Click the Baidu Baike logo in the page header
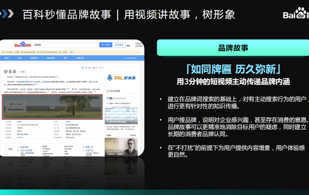309x195 pixels. [23, 45]
